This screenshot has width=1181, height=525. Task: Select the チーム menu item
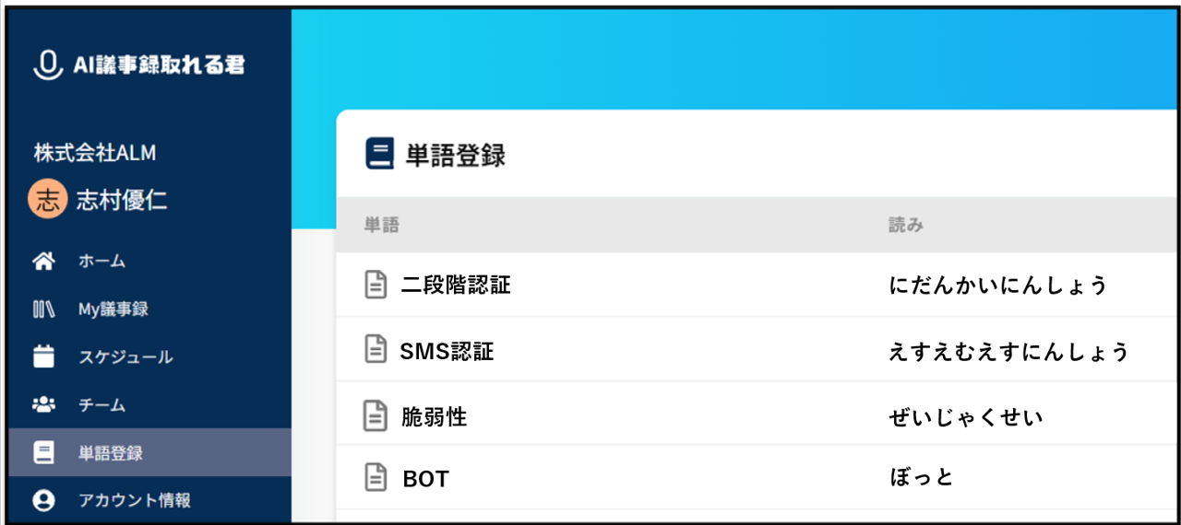pos(101,405)
